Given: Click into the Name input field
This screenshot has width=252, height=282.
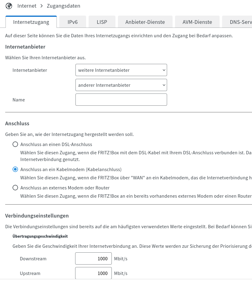Looking at the screenshot, I should tap(121, 100).
